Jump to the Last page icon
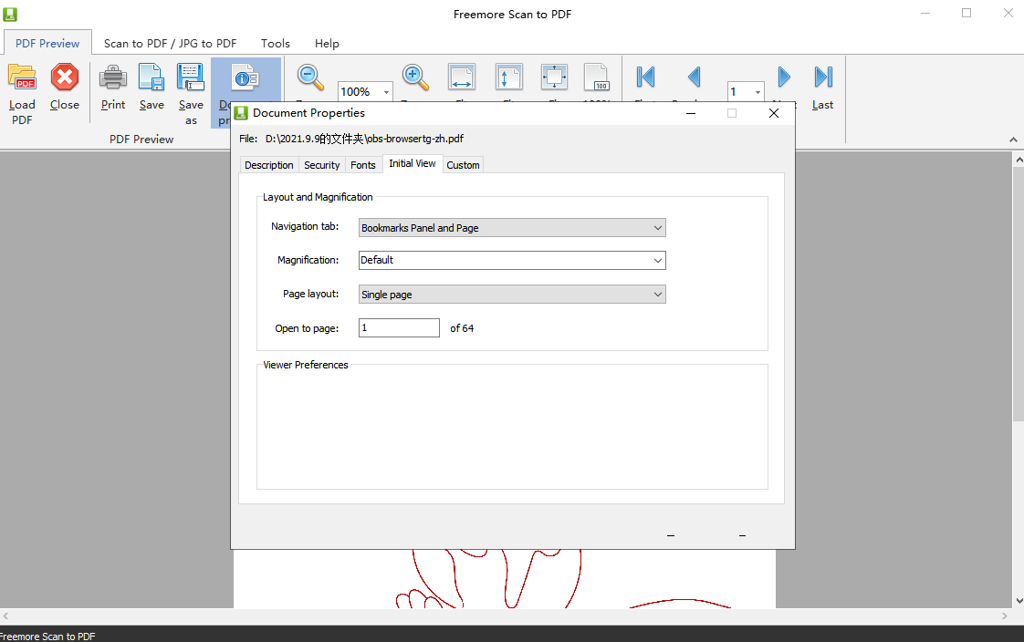The height and width of the screenshot is (642, 1024). (x=823, y=77)
